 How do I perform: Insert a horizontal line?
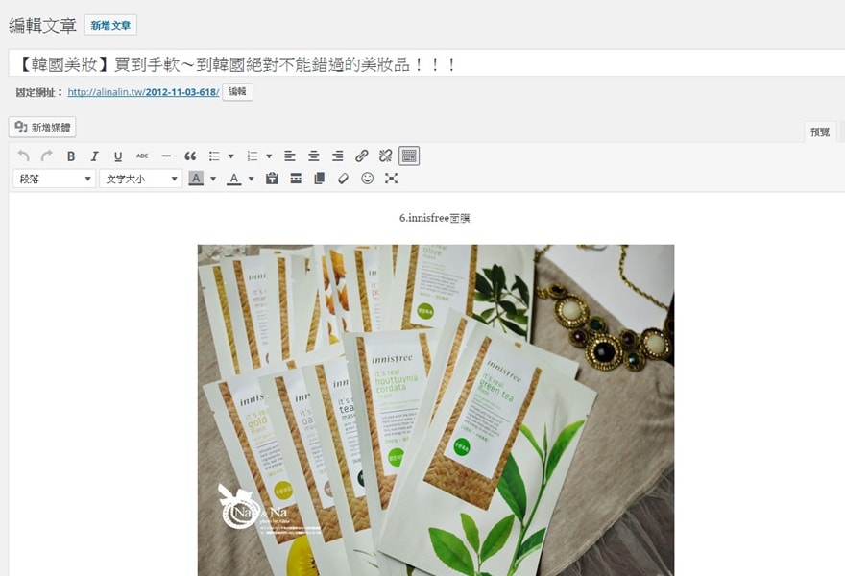click(x=166, y=156)
